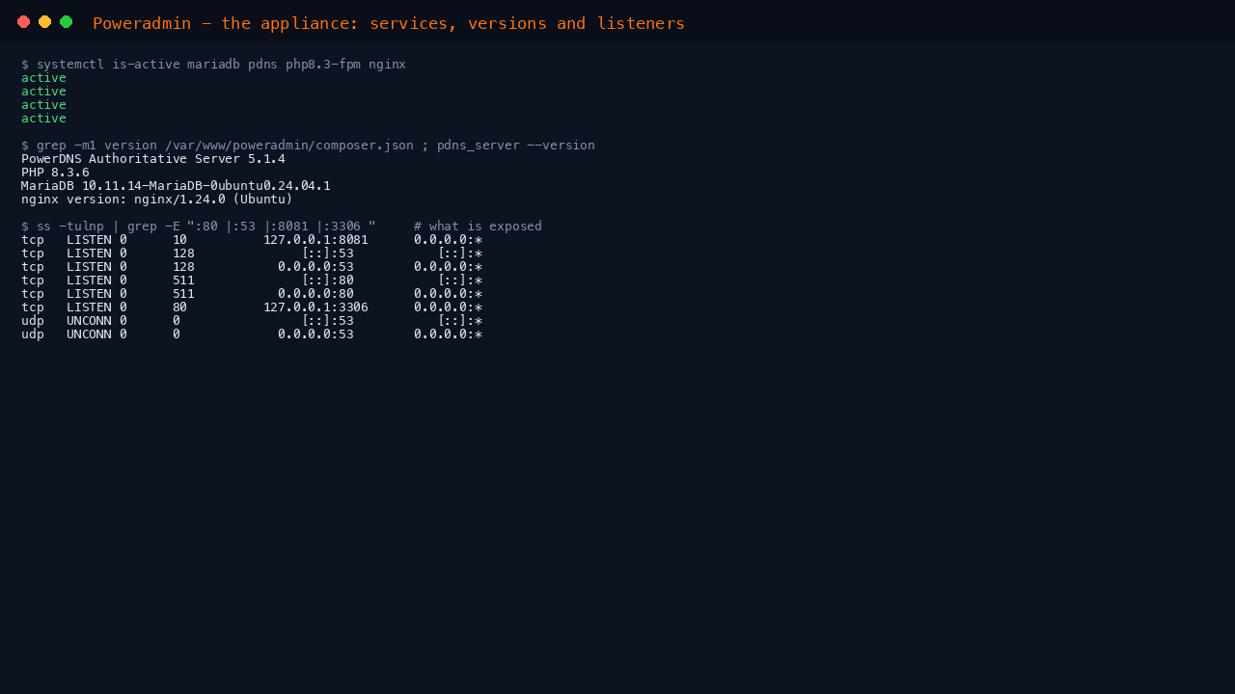
Task: Click 0.0.0.0:53 in the tcp LISTEN row
Action: [x=316, y=267]
